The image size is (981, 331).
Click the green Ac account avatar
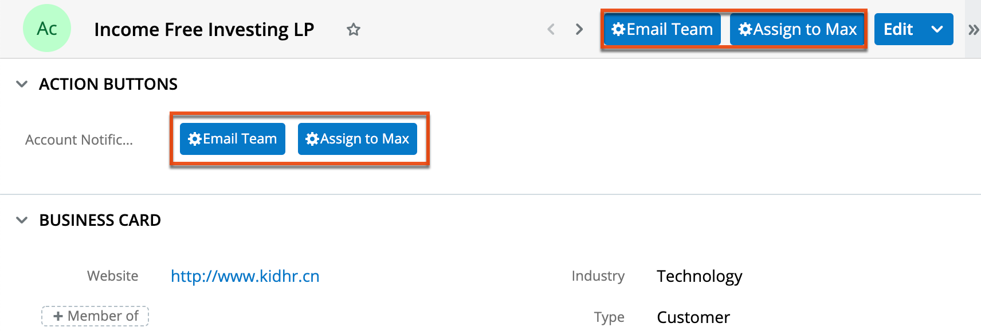47,29
